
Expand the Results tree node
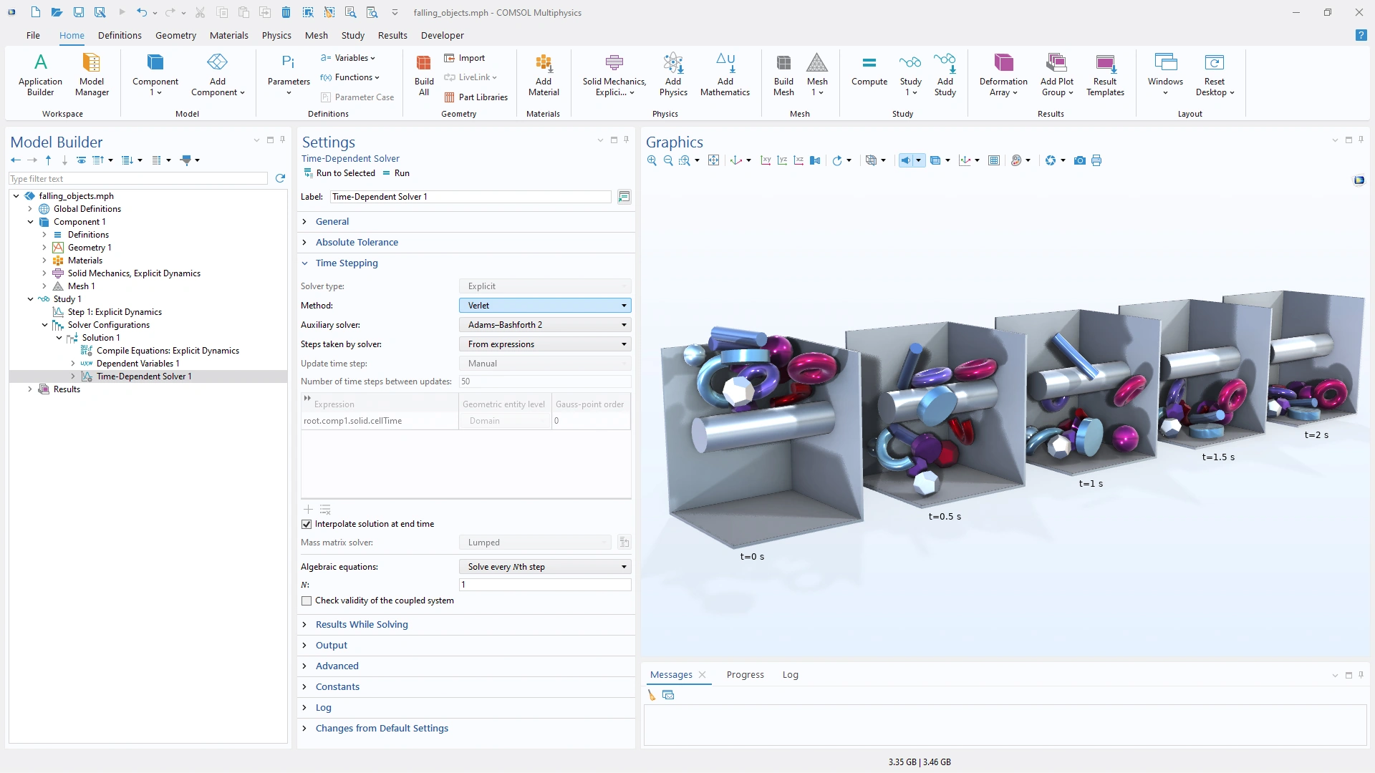[30, 389]
